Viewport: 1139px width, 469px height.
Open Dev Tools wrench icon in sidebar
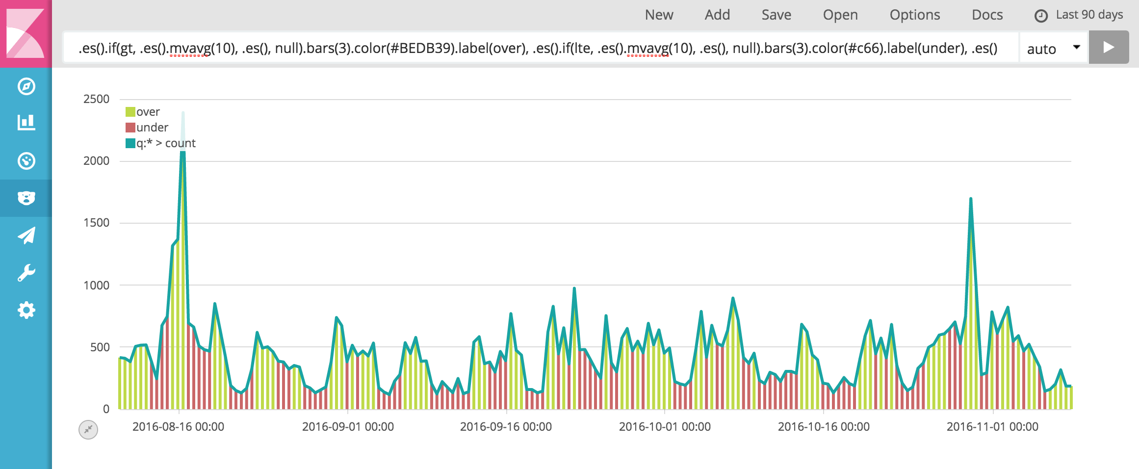click(26, 273)
